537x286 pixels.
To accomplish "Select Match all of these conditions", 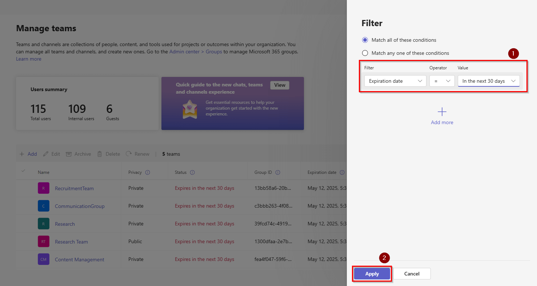I will click(365, 40).
